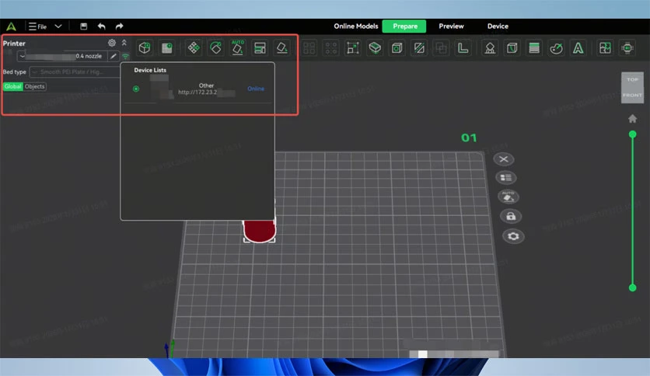The height and width of the screenshot is (376, 650).
Task: Click the bottom handle of vertical slider
Action: click(x=633, y=287)
